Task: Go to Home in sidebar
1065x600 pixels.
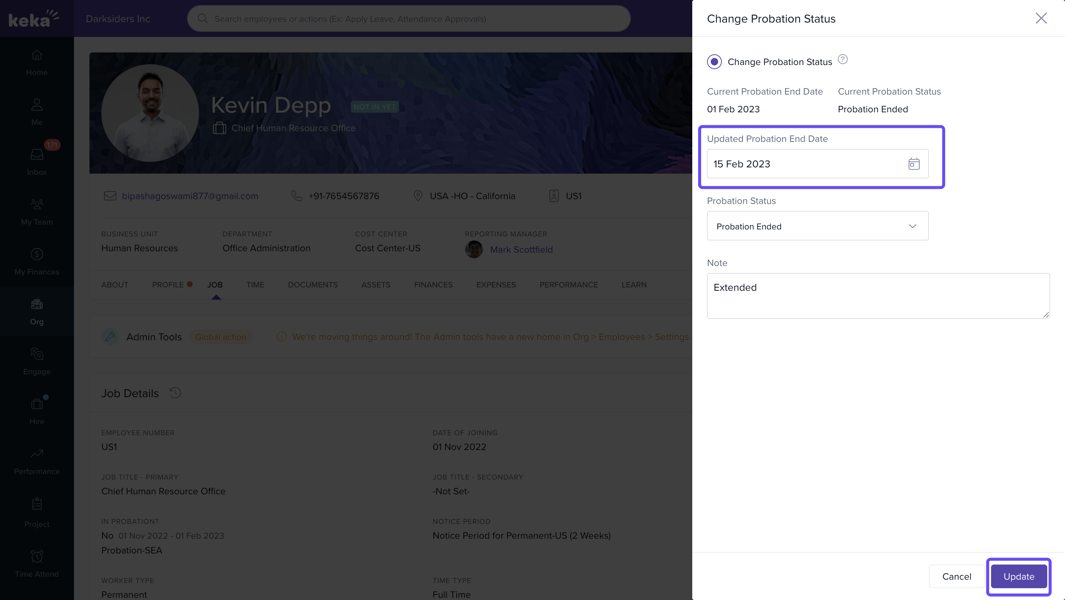Action: [37, 62]
